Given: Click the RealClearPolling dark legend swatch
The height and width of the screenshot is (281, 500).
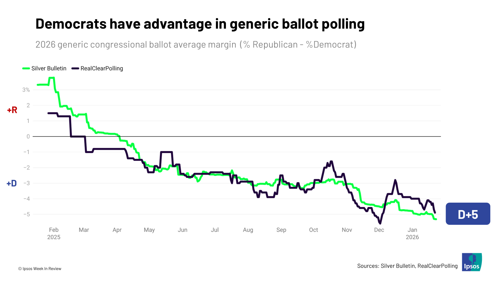Looking at the screenshot, I should (x=75, y=68).
